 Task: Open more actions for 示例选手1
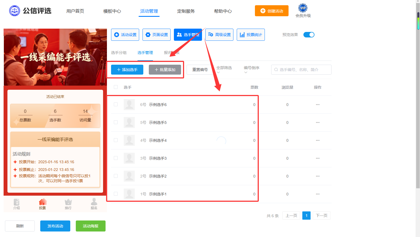(318, 194)
